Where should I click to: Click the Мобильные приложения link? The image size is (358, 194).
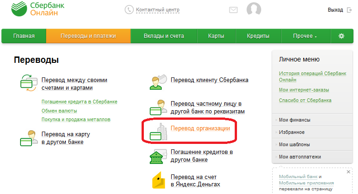coord(306,183)
